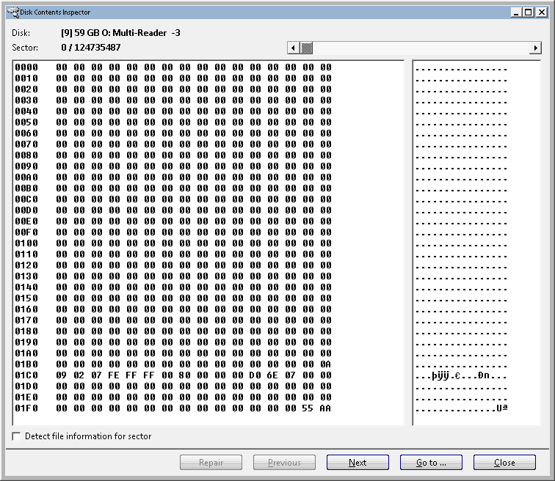
Task: Enable Detect file information for sector
Action: pos(17,436)
